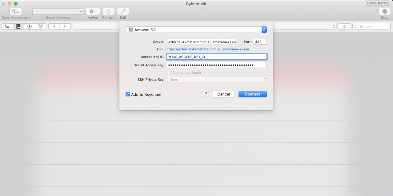Screen dimensions: 393x196
Task: Click the Secret Access Key field
Action: click(x=217, y=65)
